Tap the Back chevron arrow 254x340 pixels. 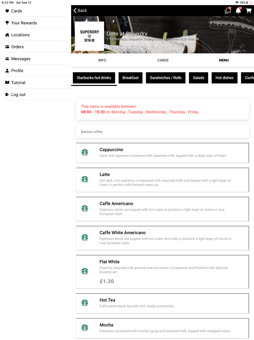pos(75,11)
